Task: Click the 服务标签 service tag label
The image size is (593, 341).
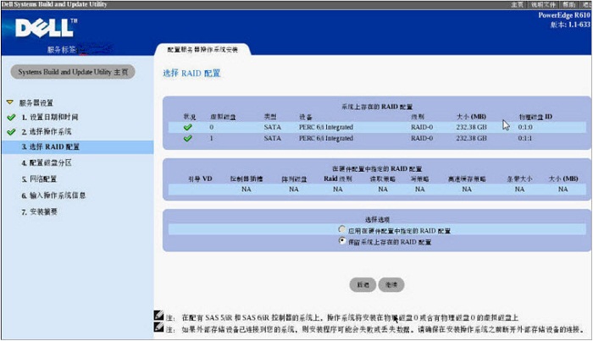Action: point(62,49)
